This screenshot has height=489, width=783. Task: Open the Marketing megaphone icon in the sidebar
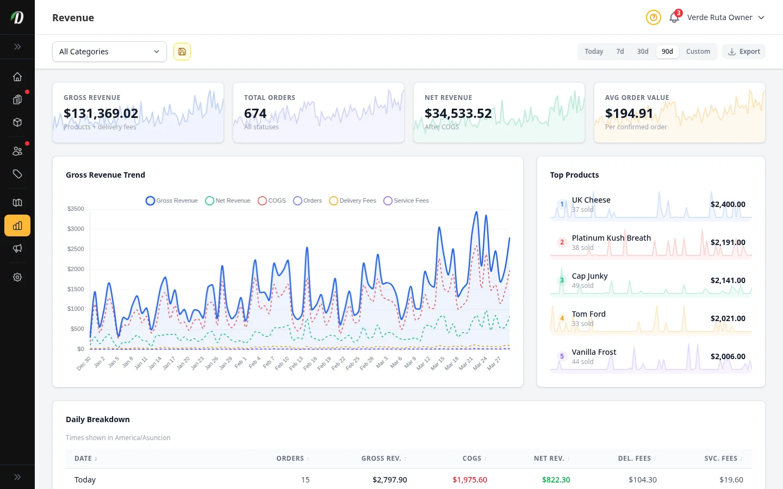[x=17, y=248]
